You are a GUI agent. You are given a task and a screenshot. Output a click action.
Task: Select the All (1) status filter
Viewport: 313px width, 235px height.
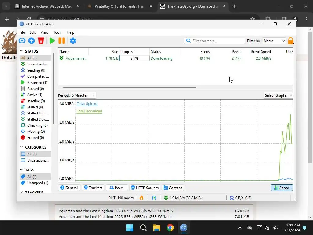point(35,58)
